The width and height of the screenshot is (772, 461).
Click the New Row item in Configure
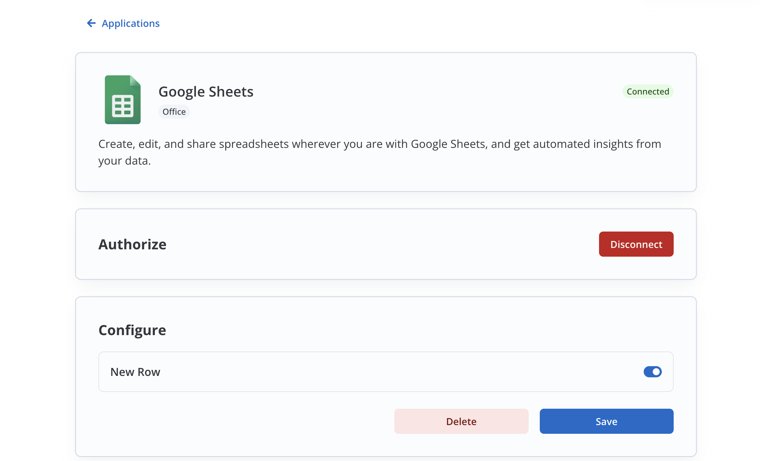tap(135, 372)
